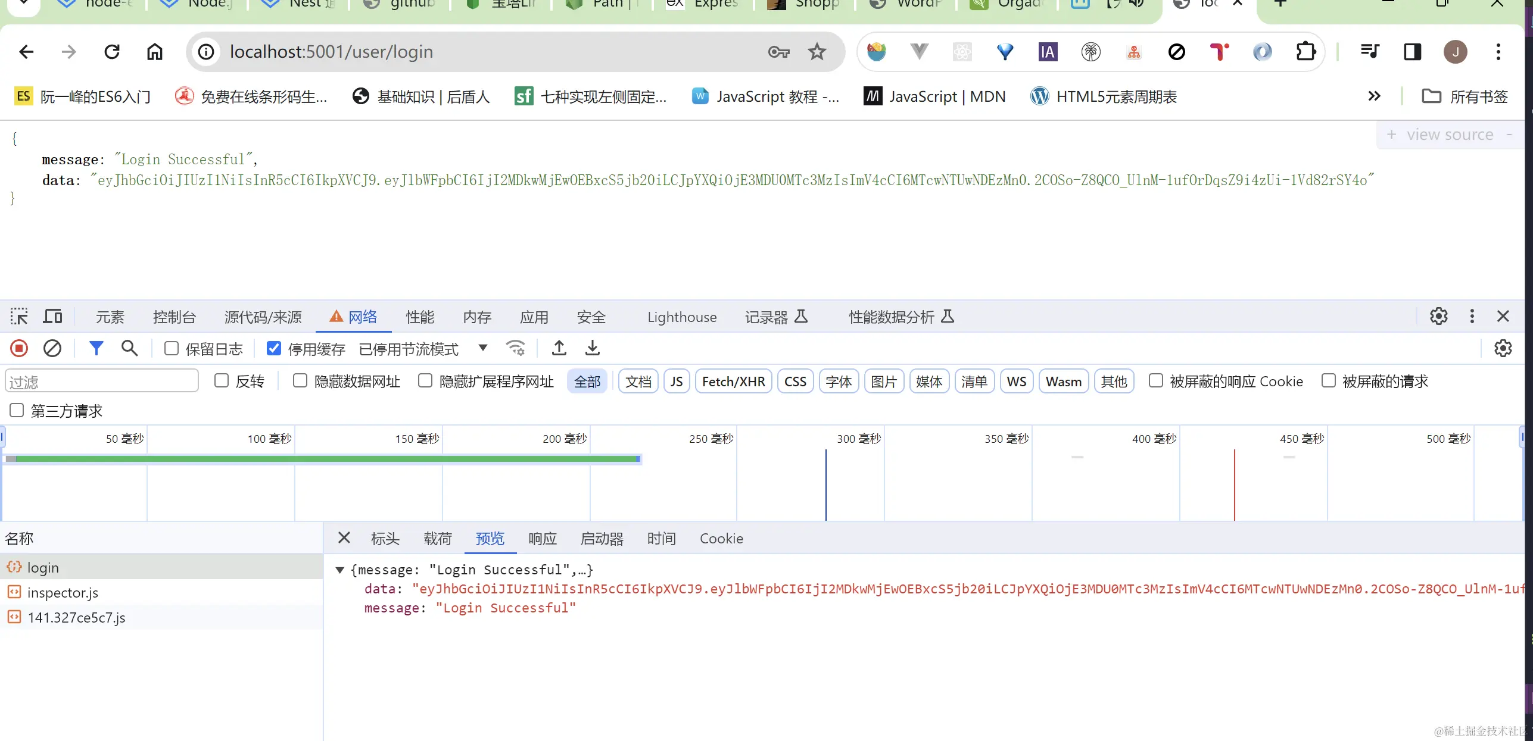Uncheck the 停用缓存 checkbox

pyautogui.click(x=274, y=348)
